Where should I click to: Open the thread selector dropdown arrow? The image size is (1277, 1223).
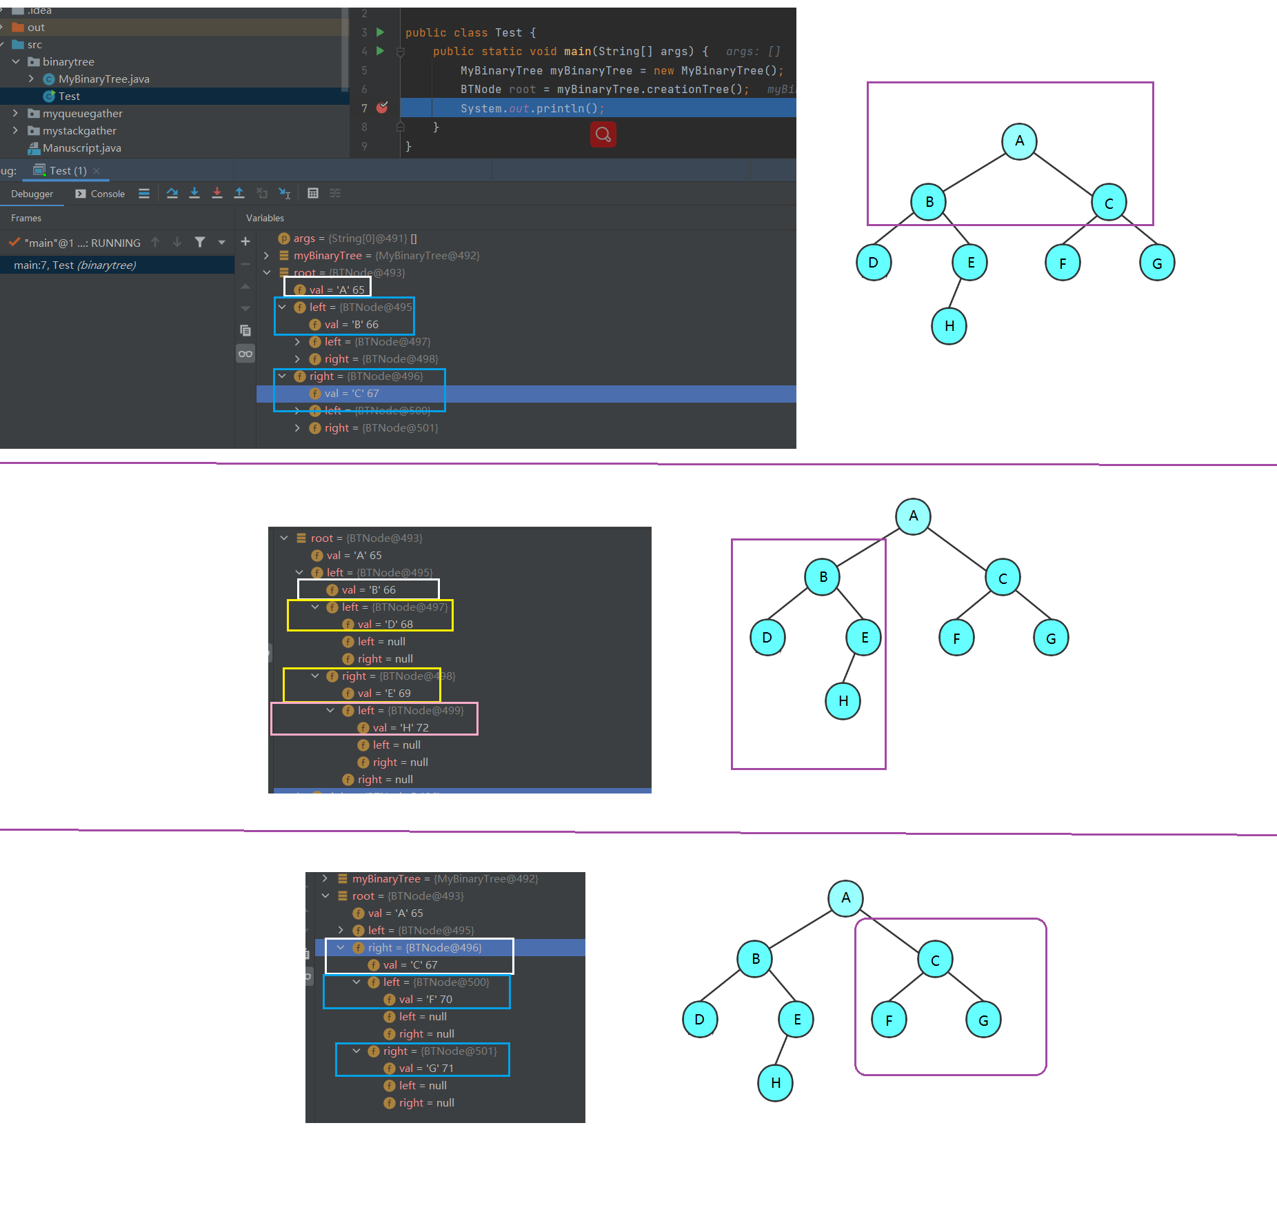click(x=222, y=243)
